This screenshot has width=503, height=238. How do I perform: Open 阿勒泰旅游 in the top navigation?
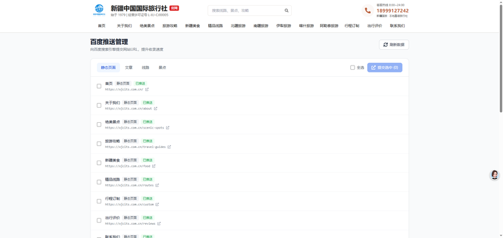[329, 26]
